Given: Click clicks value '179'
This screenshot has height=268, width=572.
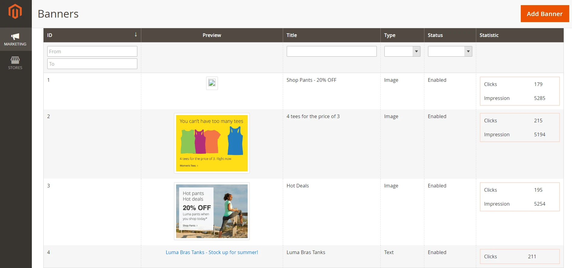Looking at the screenshot, I should coord(538,84).
